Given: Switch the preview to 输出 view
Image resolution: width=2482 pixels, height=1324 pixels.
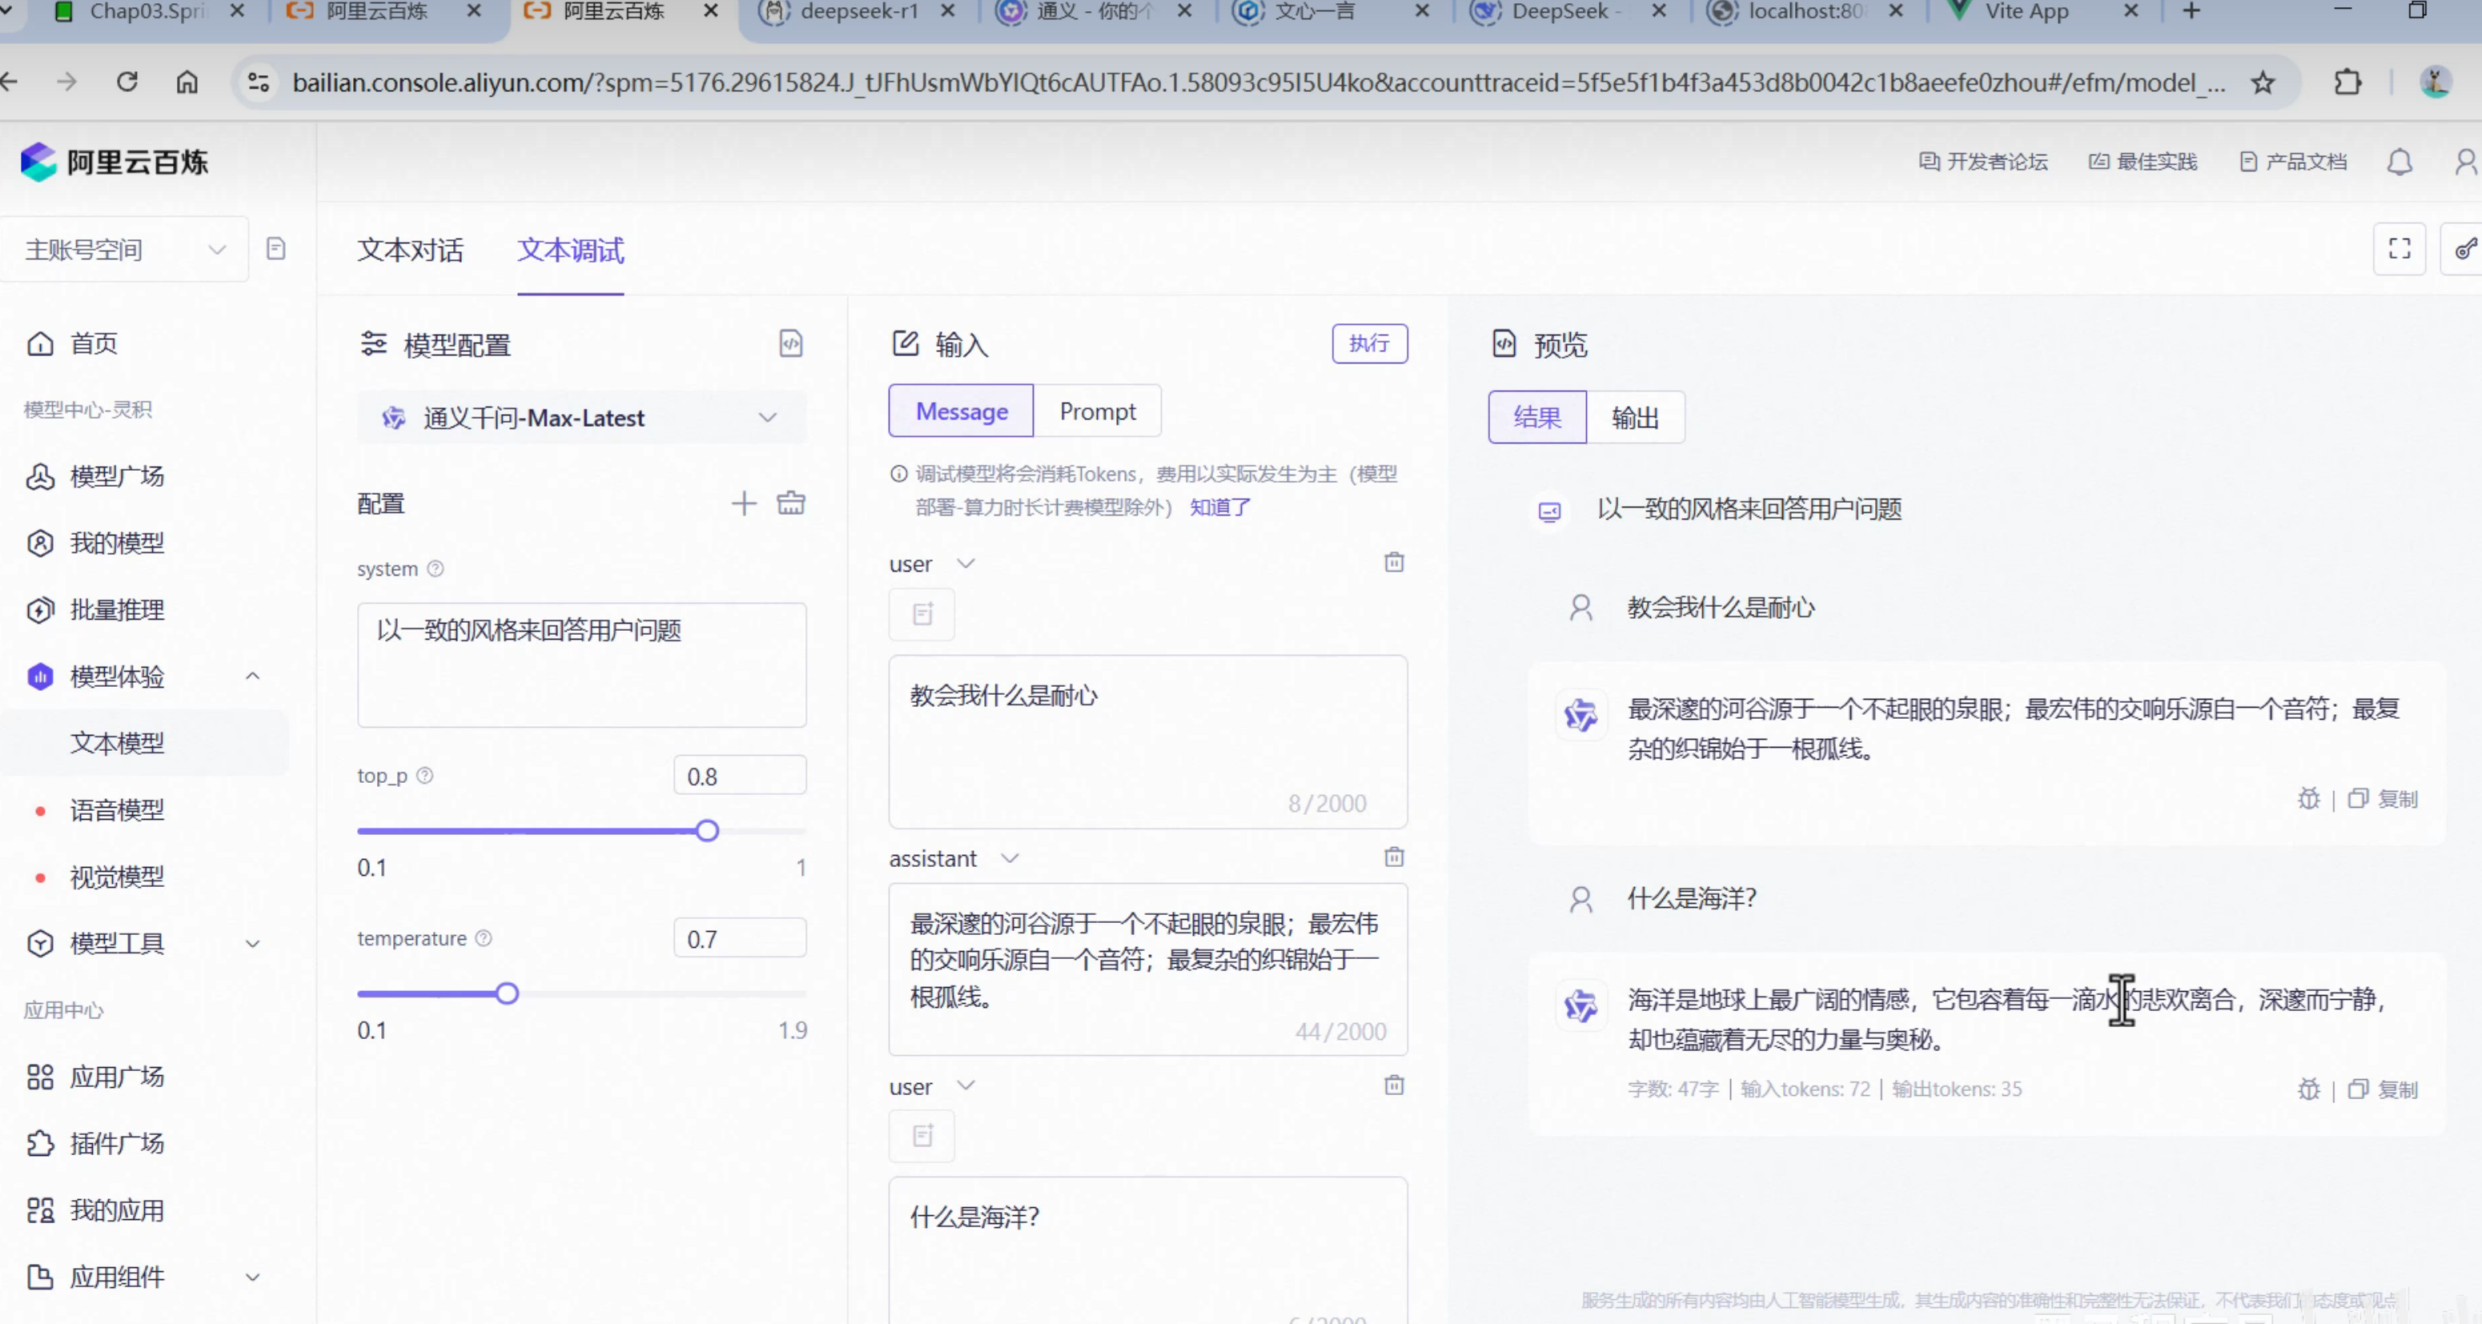Looking at the screenshot, I should point(1634,417).
